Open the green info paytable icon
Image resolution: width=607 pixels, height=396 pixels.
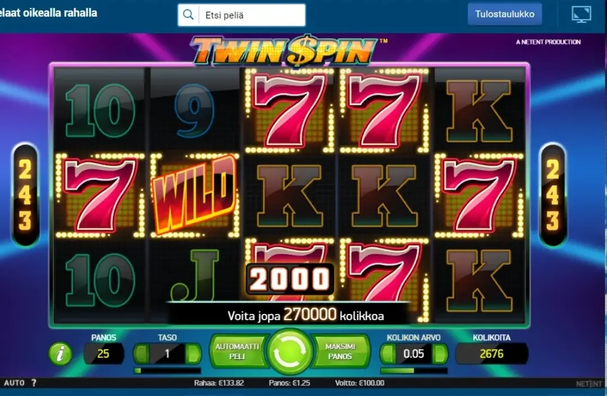[x=60, y=353]
